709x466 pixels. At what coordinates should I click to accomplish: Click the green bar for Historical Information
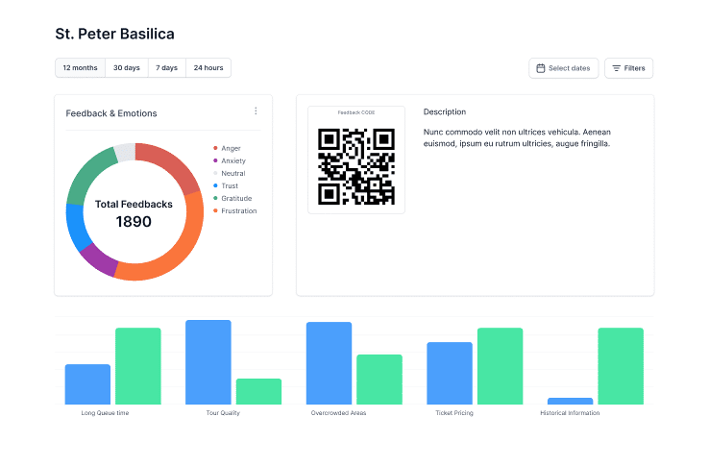[621, 365]
